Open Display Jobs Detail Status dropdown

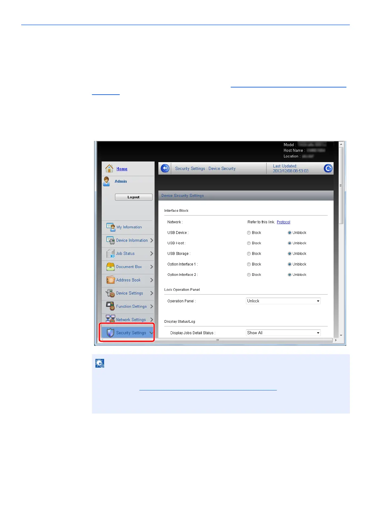point(283,333)
